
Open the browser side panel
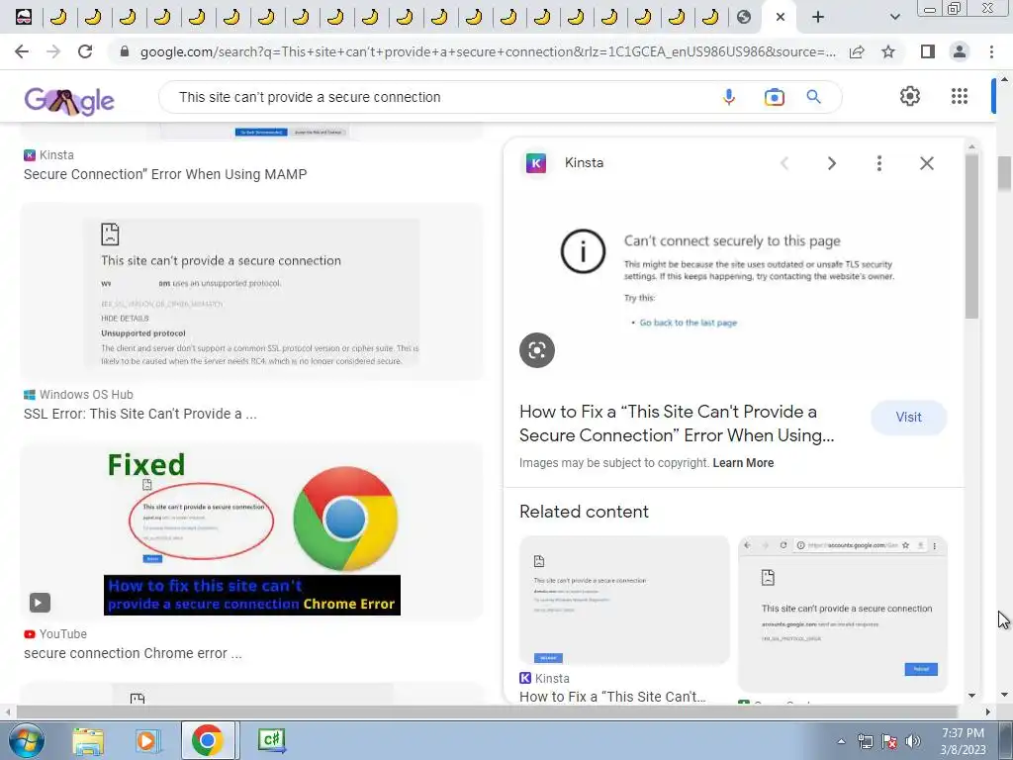[x=928, y=51]
